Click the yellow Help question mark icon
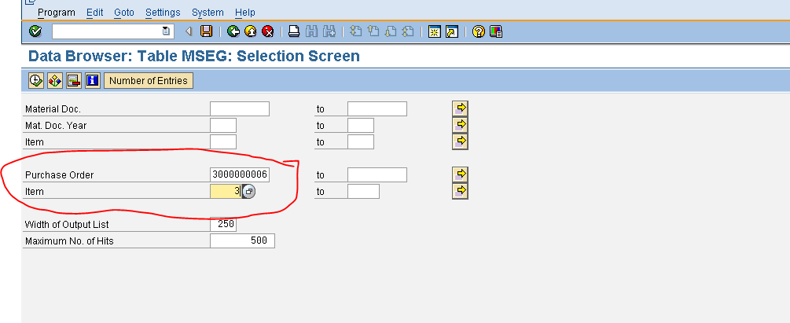 click(479, 31)
